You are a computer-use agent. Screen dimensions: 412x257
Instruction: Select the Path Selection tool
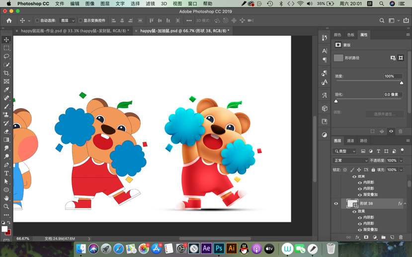pyautogui.click(x=6, y=182)
